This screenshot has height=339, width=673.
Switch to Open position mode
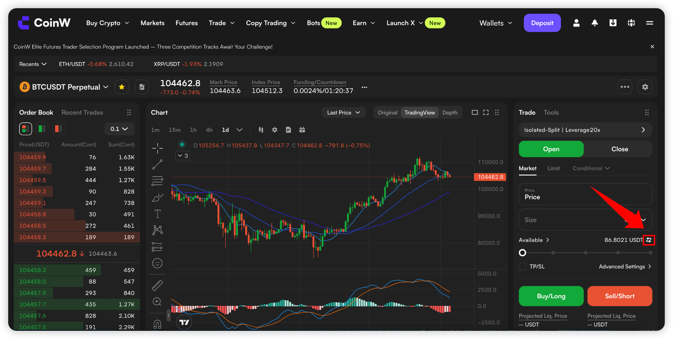click(x=551, y=149)
